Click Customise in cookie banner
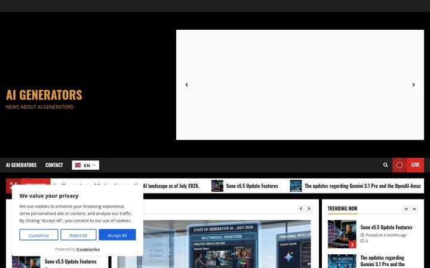The height and width of the screenshot is (268, 430). point(39,235)
